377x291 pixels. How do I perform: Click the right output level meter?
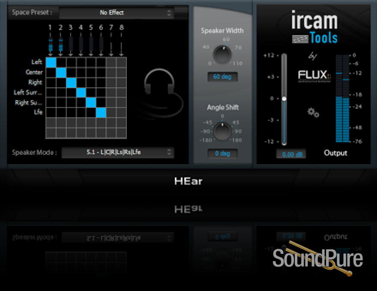[346, 98]
